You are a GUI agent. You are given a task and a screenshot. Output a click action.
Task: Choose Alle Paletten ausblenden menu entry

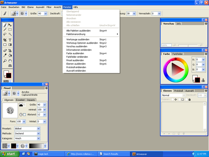(91, 31)
